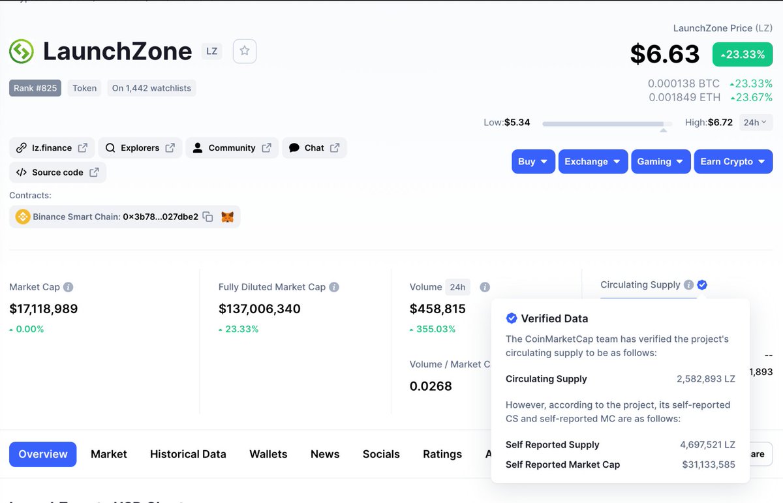
Task: Open the Source code link
Action: [x=57, y=173]
